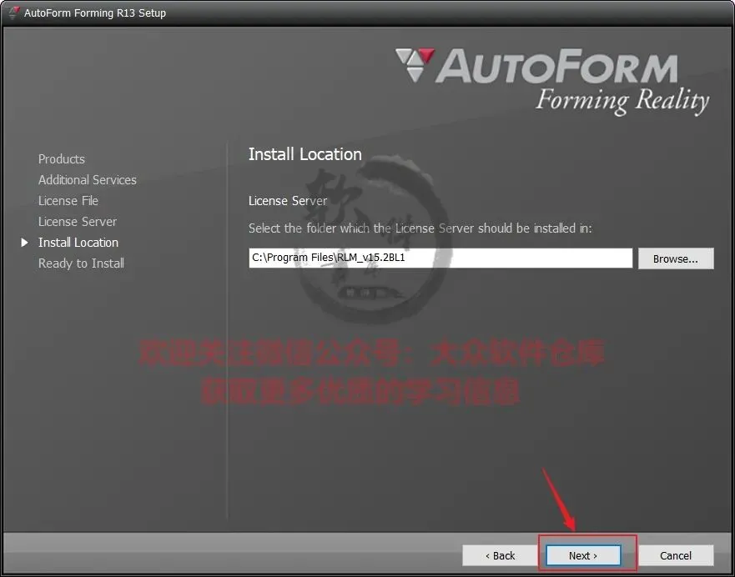
Task: Click the License Server subheading
Action: point(288,201)
